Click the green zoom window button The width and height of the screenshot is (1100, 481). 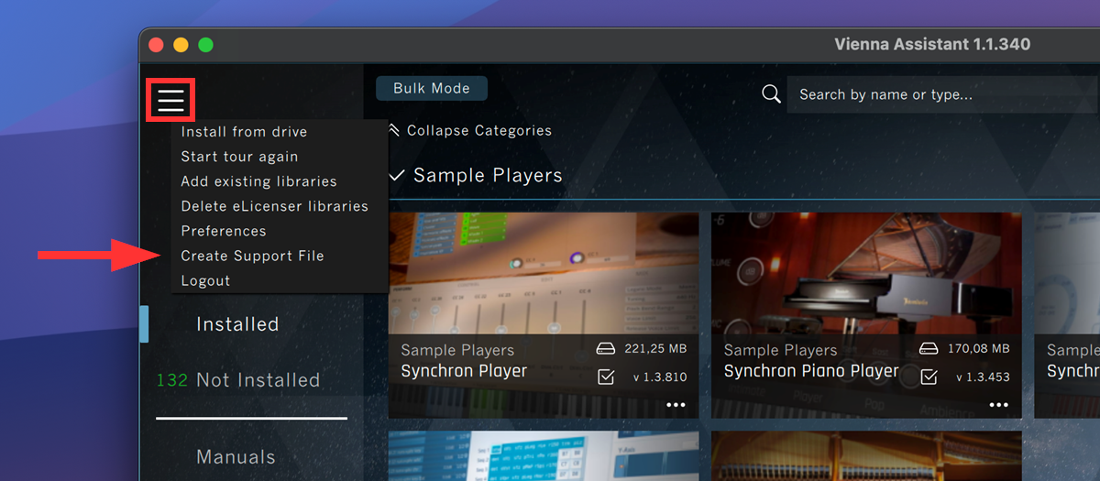pyautogui.click(x=205, y=44)
